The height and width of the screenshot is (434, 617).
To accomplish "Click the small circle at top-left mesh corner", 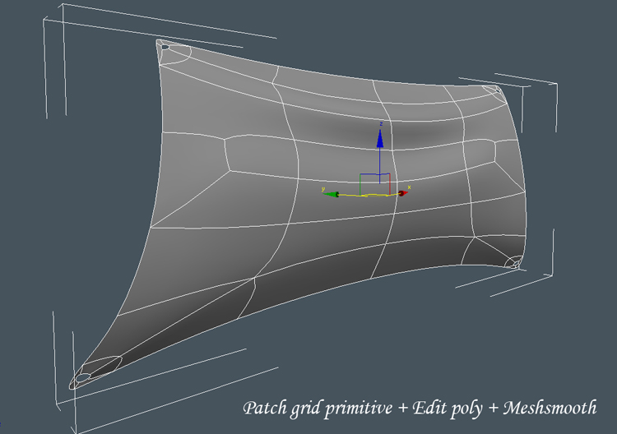I will coord(165,47).
